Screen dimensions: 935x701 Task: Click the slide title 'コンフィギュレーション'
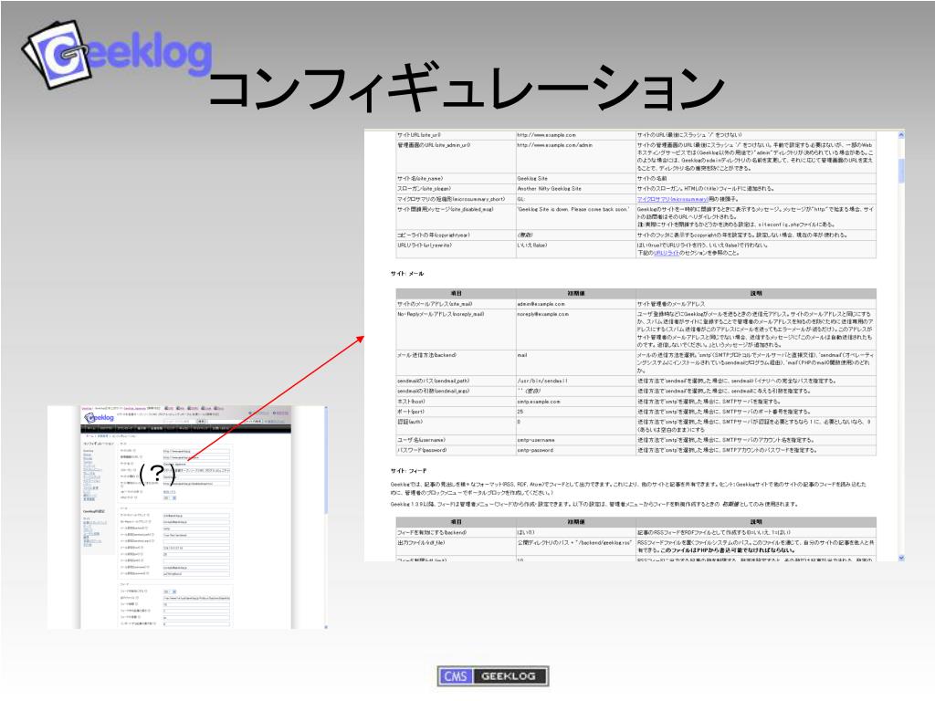[467, 89]
